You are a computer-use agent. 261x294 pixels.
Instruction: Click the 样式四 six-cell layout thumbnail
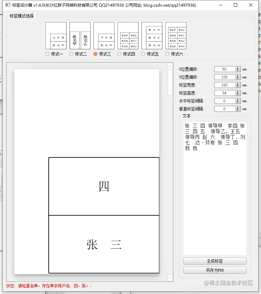(x=128, y=36)
